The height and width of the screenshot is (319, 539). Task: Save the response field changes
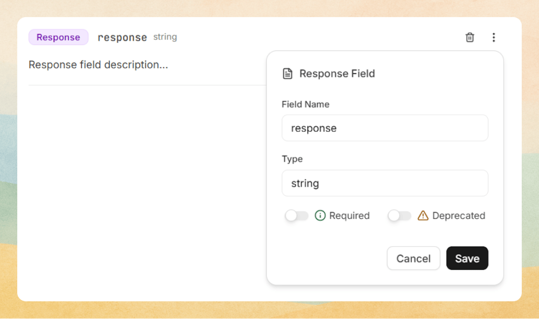(467, 258)
